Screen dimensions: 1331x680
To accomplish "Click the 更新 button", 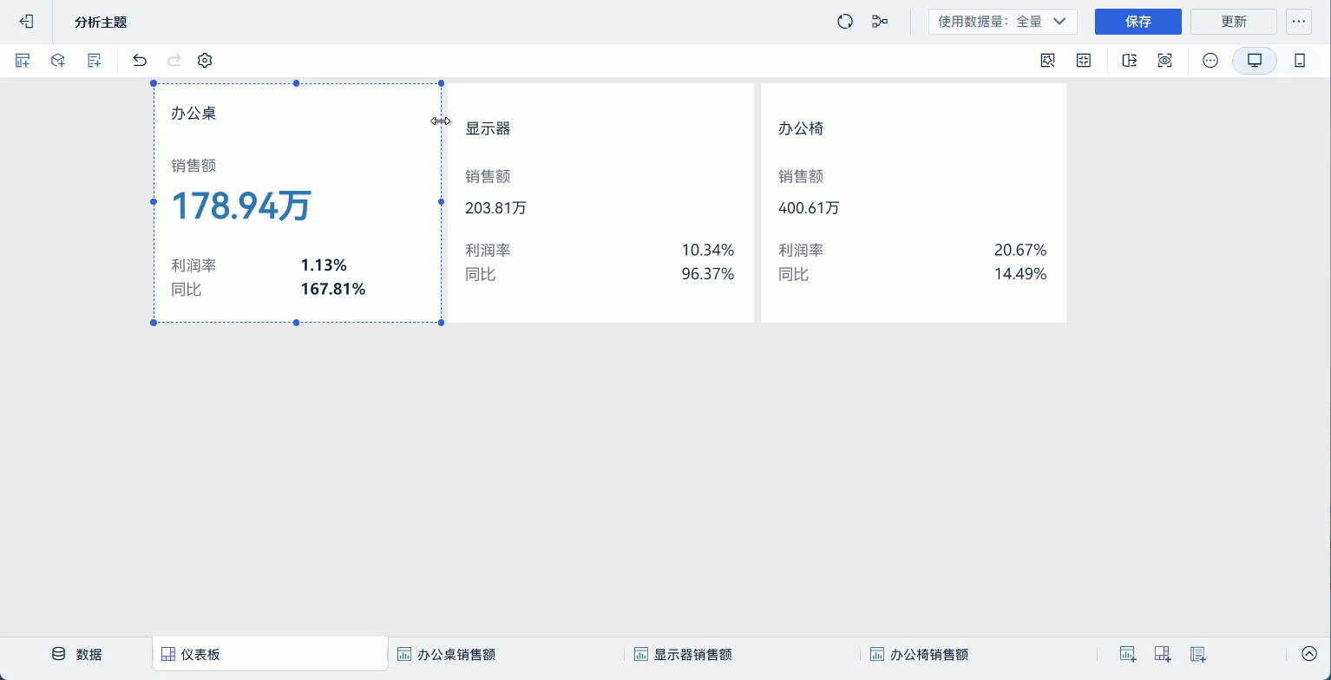I will tap(1234, 22).
